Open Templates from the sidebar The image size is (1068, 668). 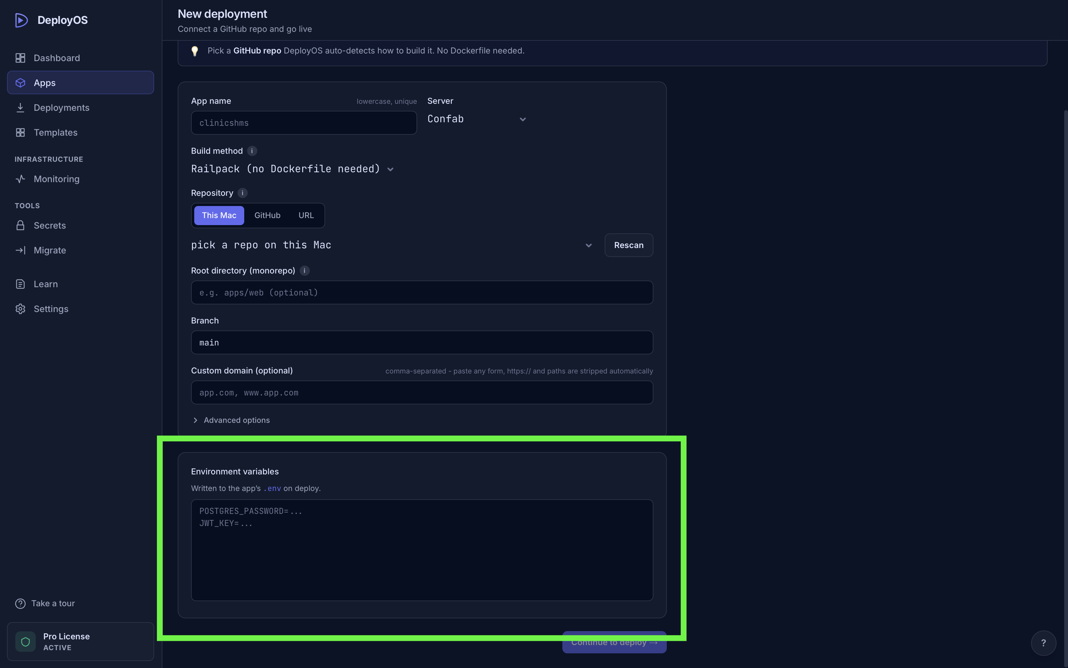click(x=81, y=132)
